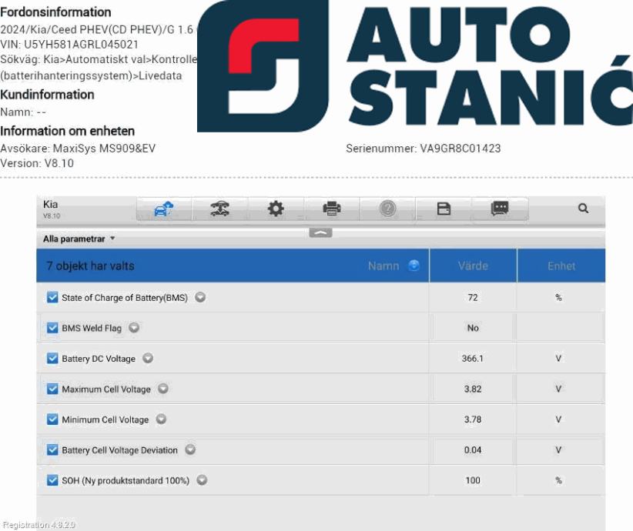The height and width of the screenshot is (531, 633).
Task: Click the Auto Stanić logo
Action: click(x=415, y=65)
